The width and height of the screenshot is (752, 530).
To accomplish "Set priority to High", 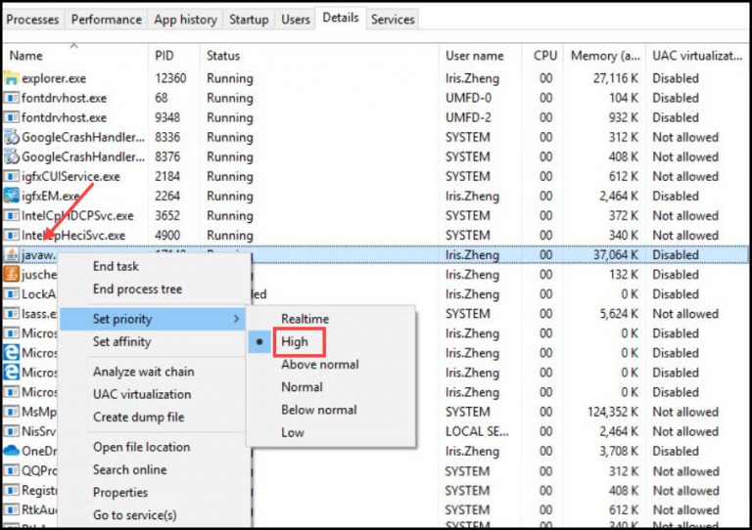I will [295, 342].
